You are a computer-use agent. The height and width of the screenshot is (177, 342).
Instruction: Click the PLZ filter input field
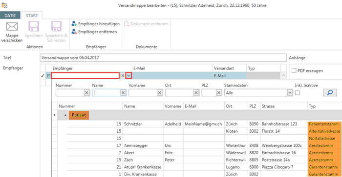209,93
